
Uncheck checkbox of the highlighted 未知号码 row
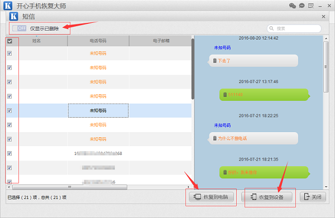pyautogui.click(x=9, y=110)
